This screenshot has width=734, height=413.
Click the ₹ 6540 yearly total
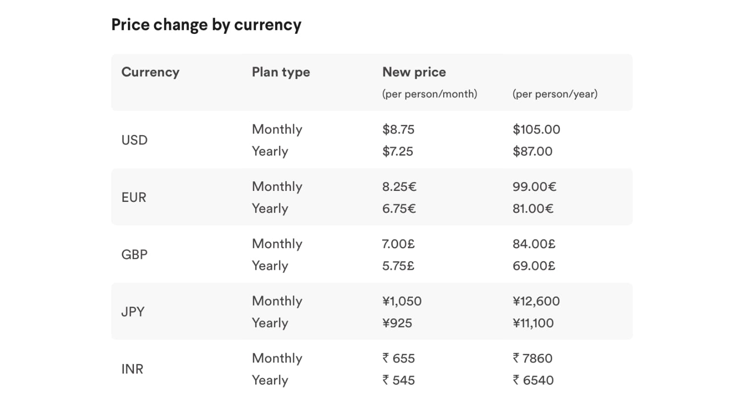pyautogui.click(x=533, y=380)
